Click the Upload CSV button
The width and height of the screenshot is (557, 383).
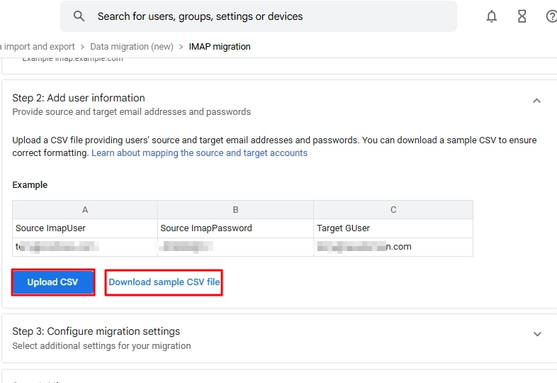[x=53, y=282]
